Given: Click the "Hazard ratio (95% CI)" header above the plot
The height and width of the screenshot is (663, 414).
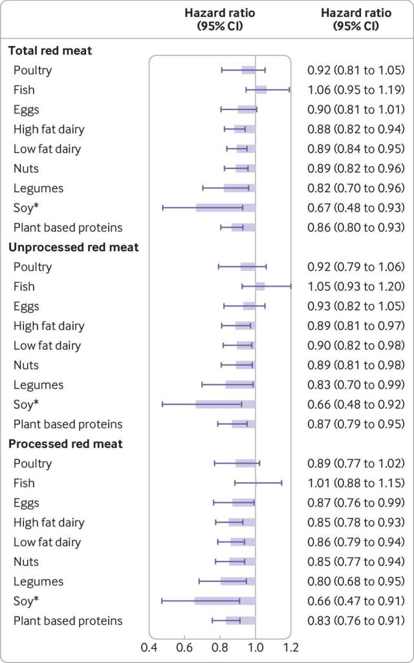Looking at the screenshot, I should [x=220, y=19].
